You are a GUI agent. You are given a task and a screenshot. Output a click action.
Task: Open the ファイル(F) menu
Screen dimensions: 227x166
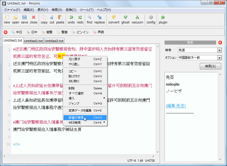tap(12, 10)
